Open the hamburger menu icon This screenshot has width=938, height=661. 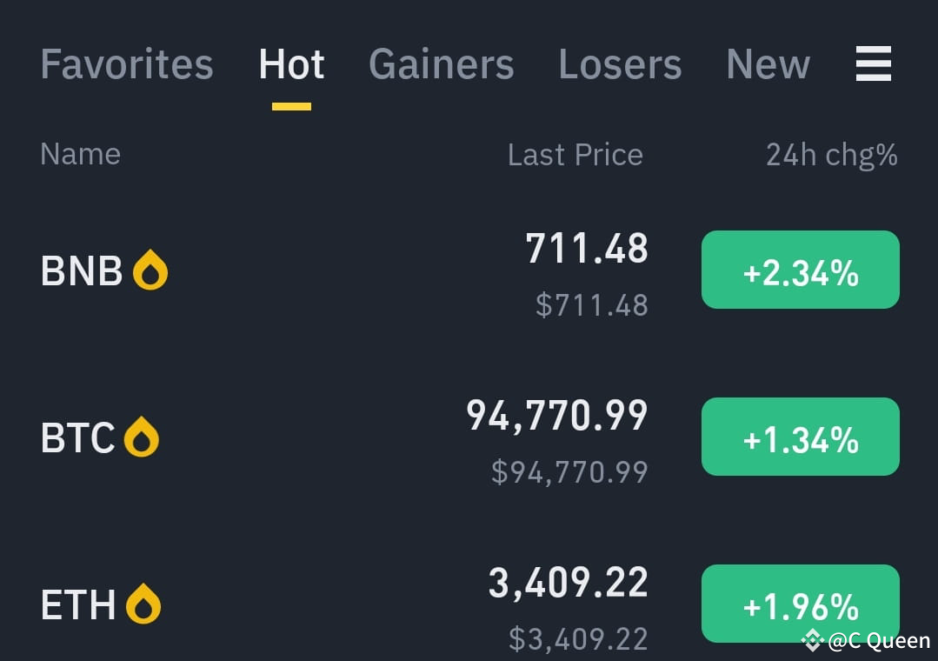pos(873,64)
